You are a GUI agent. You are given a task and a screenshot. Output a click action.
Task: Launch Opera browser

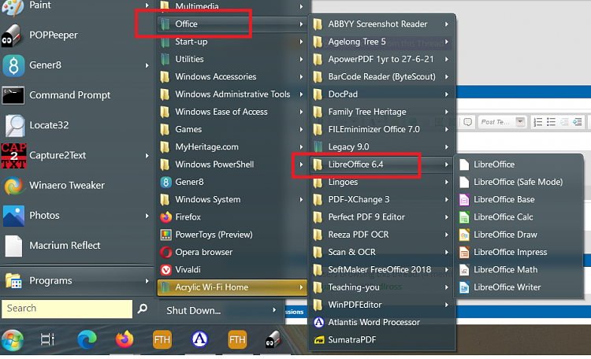click(x=232, y=252)
